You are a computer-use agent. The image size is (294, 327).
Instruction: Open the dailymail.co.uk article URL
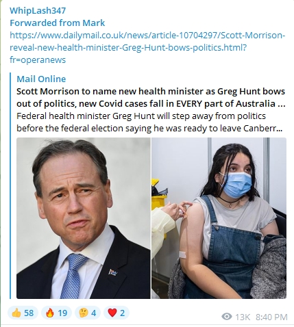pyautogui.click(x=147, y=47)
